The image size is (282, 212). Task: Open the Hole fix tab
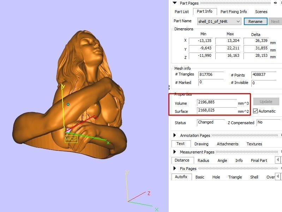(x=216, y=177)
